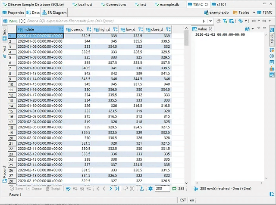Click the refresh icon beside row count
This screenshot has height=205, width=276.
click(174, 189)
